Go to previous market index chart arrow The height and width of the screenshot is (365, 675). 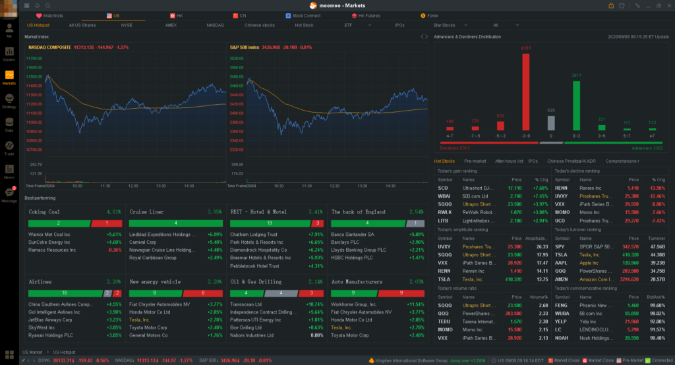click(422, 37)
